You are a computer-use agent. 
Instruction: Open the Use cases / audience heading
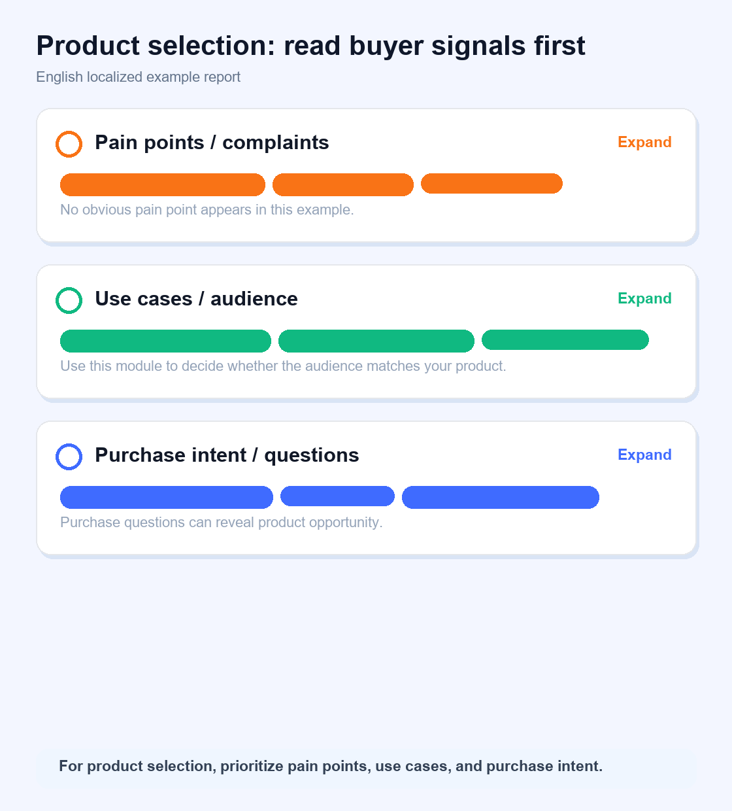(x=196, y=299)
